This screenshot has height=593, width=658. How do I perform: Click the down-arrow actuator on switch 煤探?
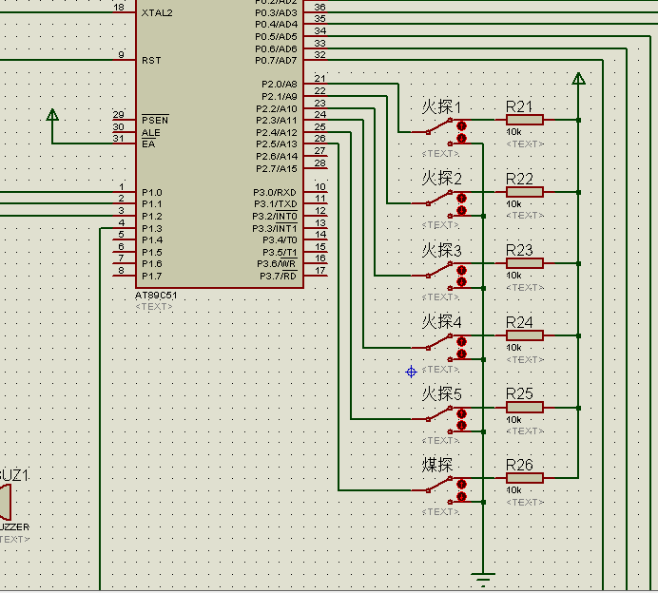[x=461, y=497]
